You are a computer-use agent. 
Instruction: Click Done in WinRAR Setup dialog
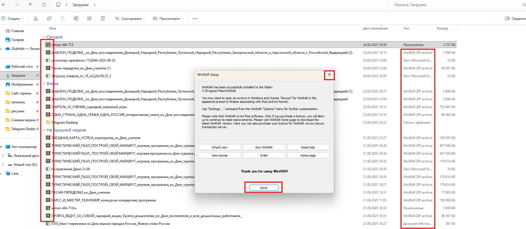[x=264, y=188]
